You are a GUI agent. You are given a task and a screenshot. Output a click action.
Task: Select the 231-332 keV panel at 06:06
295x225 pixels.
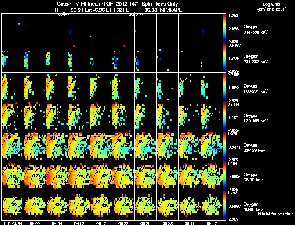point(57,58)
